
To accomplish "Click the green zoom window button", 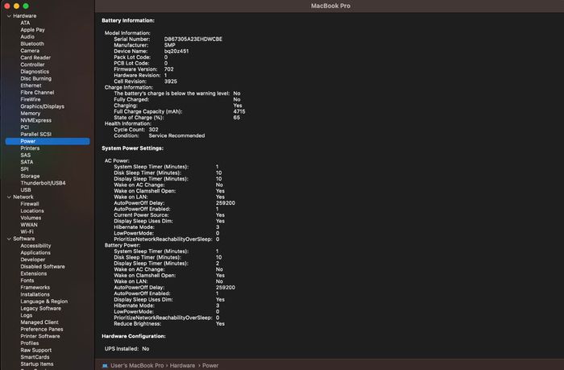I will [x=26, y=6].
